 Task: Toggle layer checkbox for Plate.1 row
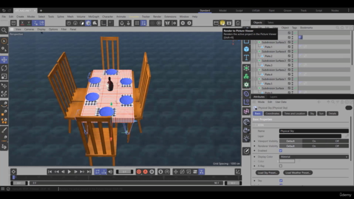289,46
